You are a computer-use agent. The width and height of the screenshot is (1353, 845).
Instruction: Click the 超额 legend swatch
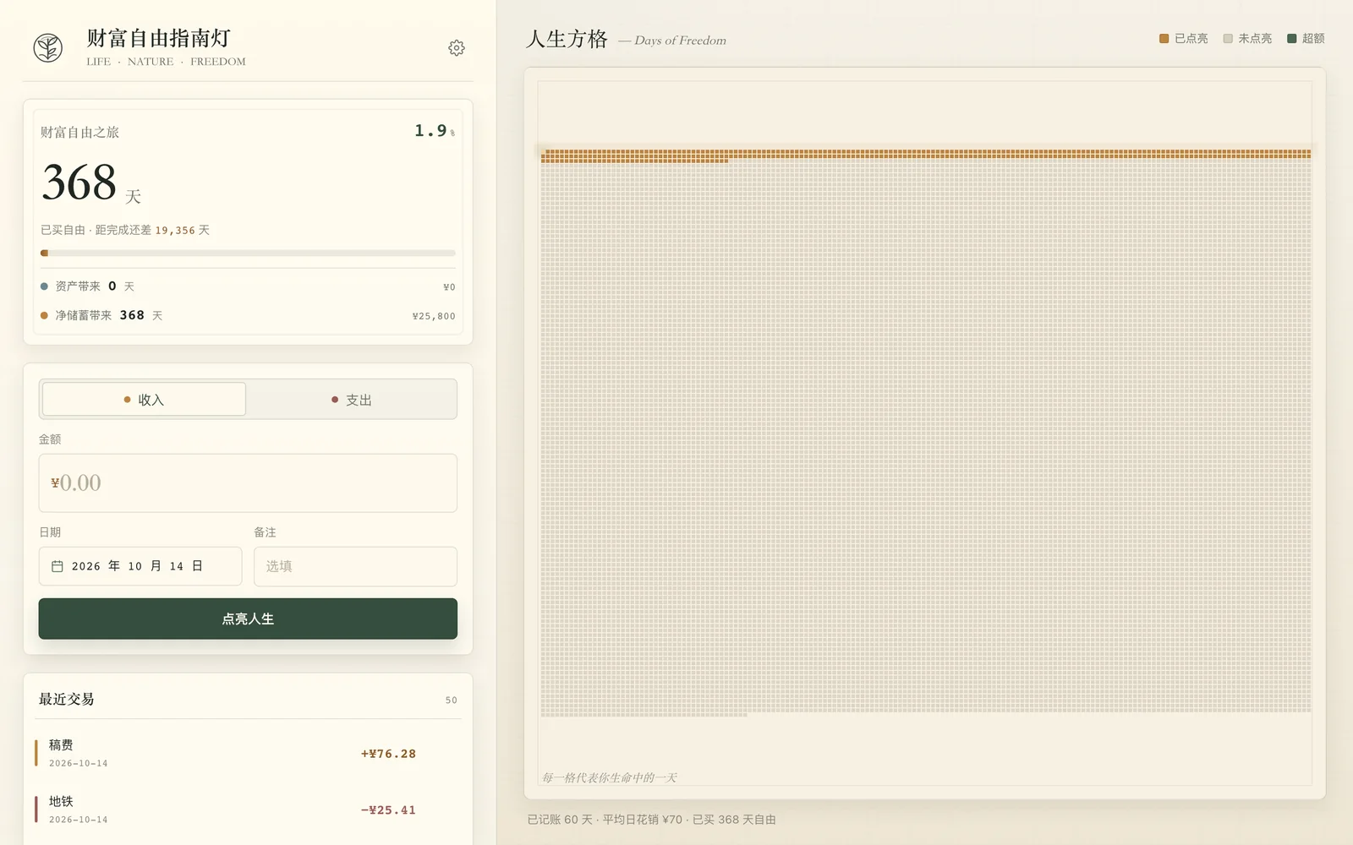(1291, 39)
